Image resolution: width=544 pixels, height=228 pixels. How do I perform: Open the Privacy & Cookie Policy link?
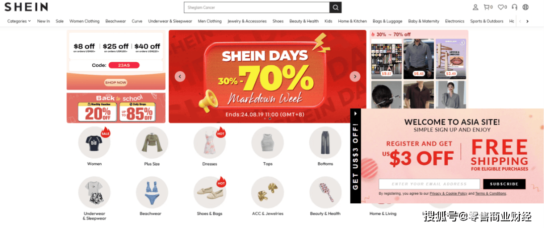coord(448,194)
